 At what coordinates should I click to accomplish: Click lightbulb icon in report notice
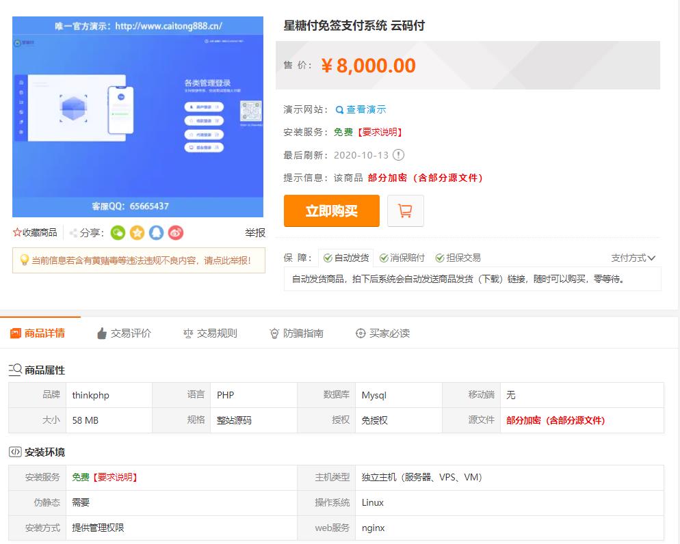coord(25,260)
